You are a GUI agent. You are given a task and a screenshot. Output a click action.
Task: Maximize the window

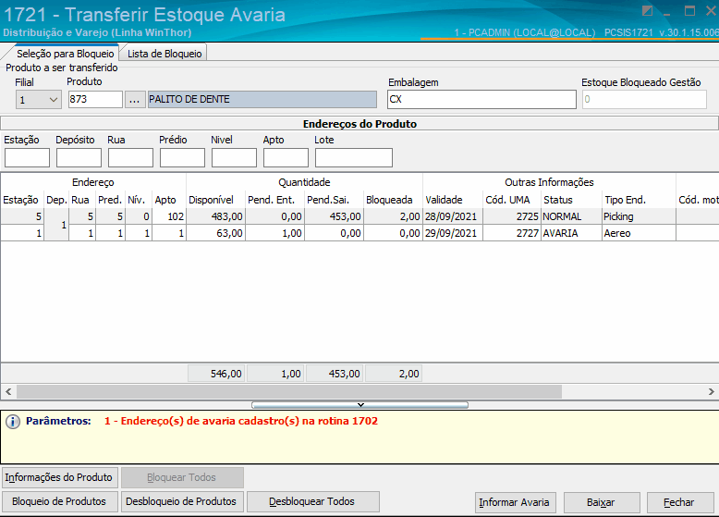coord(689,10)
